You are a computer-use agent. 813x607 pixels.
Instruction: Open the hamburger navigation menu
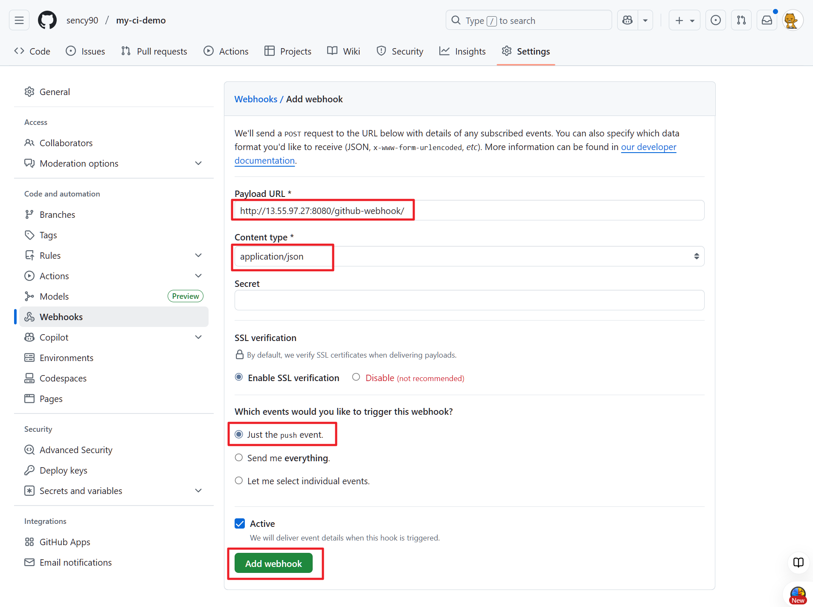(x=19, y=20)
